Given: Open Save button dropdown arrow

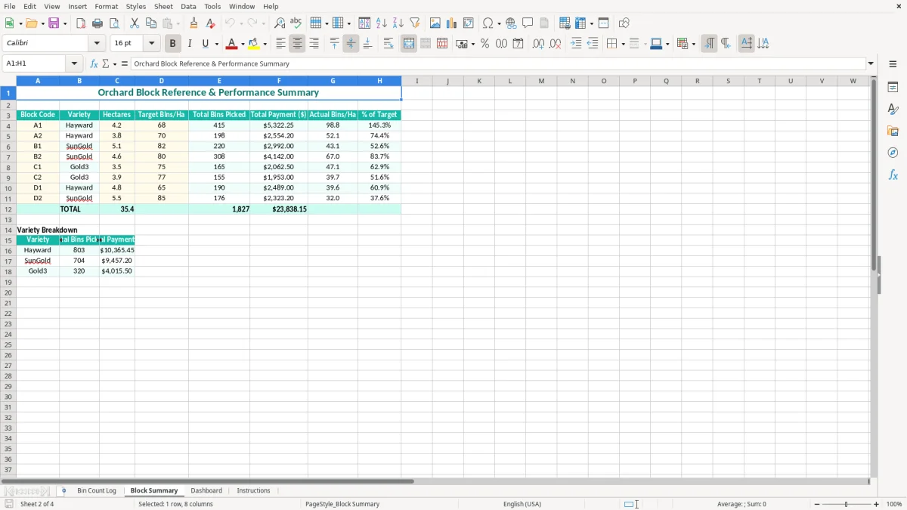Looking at the screenshot, I should pyautogui.click(x=65, y=23).
